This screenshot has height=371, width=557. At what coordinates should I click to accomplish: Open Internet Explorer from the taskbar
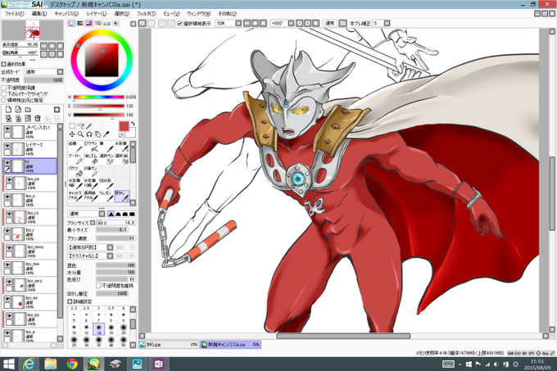pos(29,364)
